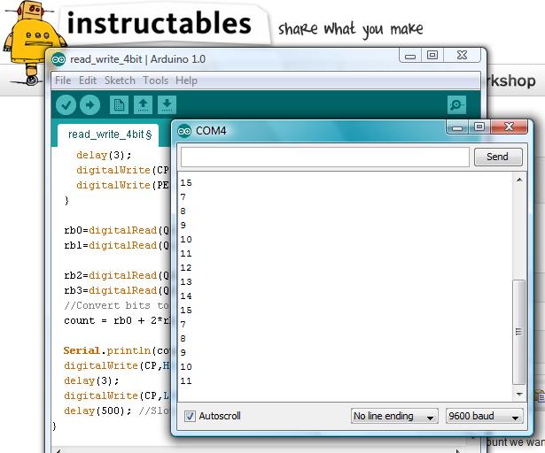This screenshot has width=545, height=453.
Task: Open the Help menu
Action: [x=186, y=81]
